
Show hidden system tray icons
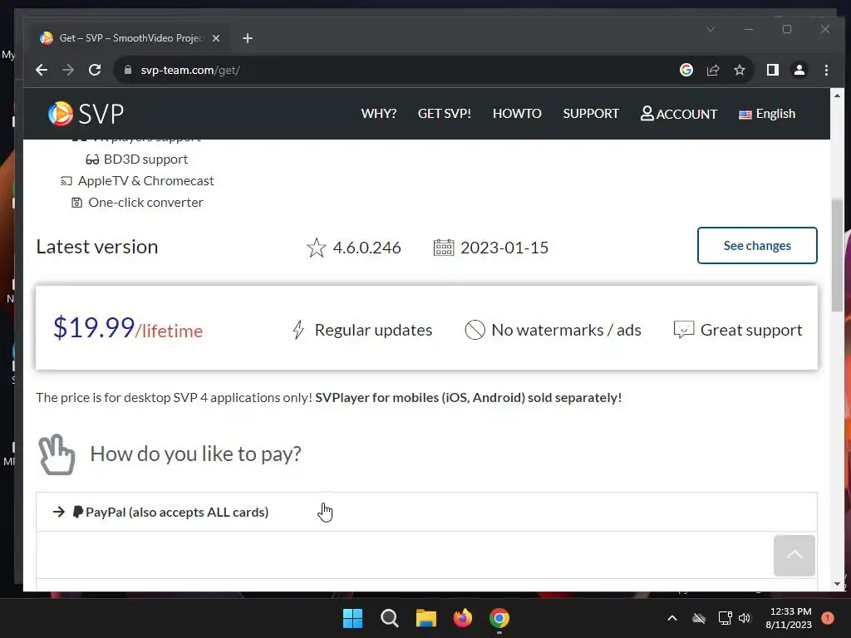pyautogui.click(x=671, y=618)
